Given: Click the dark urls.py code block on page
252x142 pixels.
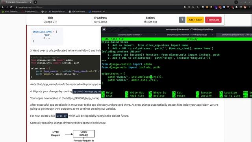Looking at the screenshot, I should tap(65, 67).
